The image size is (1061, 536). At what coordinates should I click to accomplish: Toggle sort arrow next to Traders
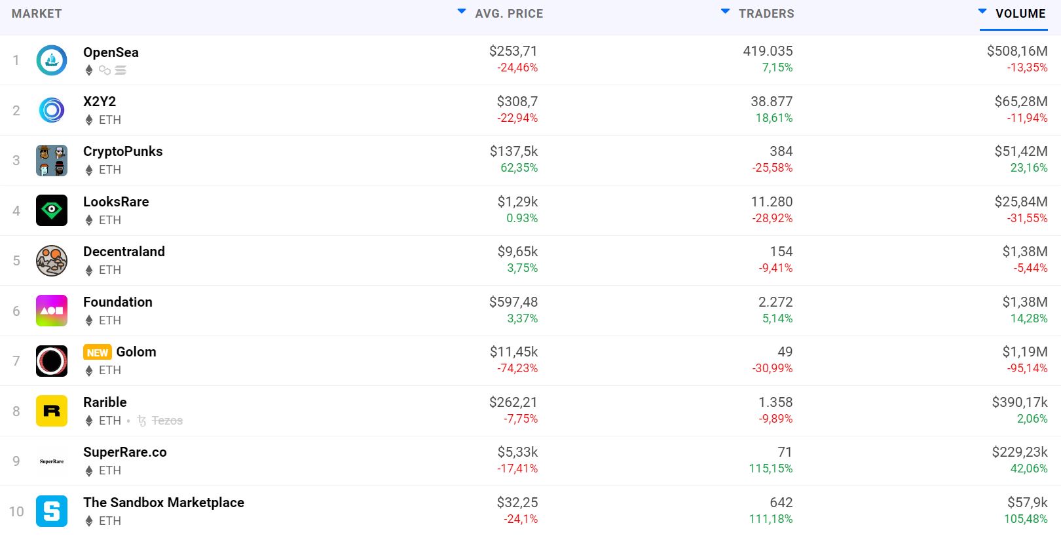725,12
